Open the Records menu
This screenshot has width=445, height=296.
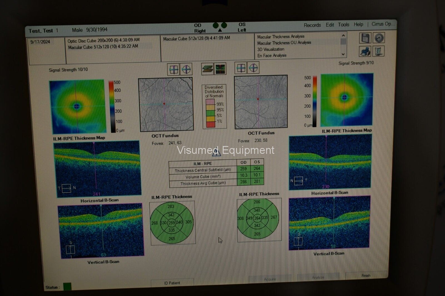[x=312, y=25]
